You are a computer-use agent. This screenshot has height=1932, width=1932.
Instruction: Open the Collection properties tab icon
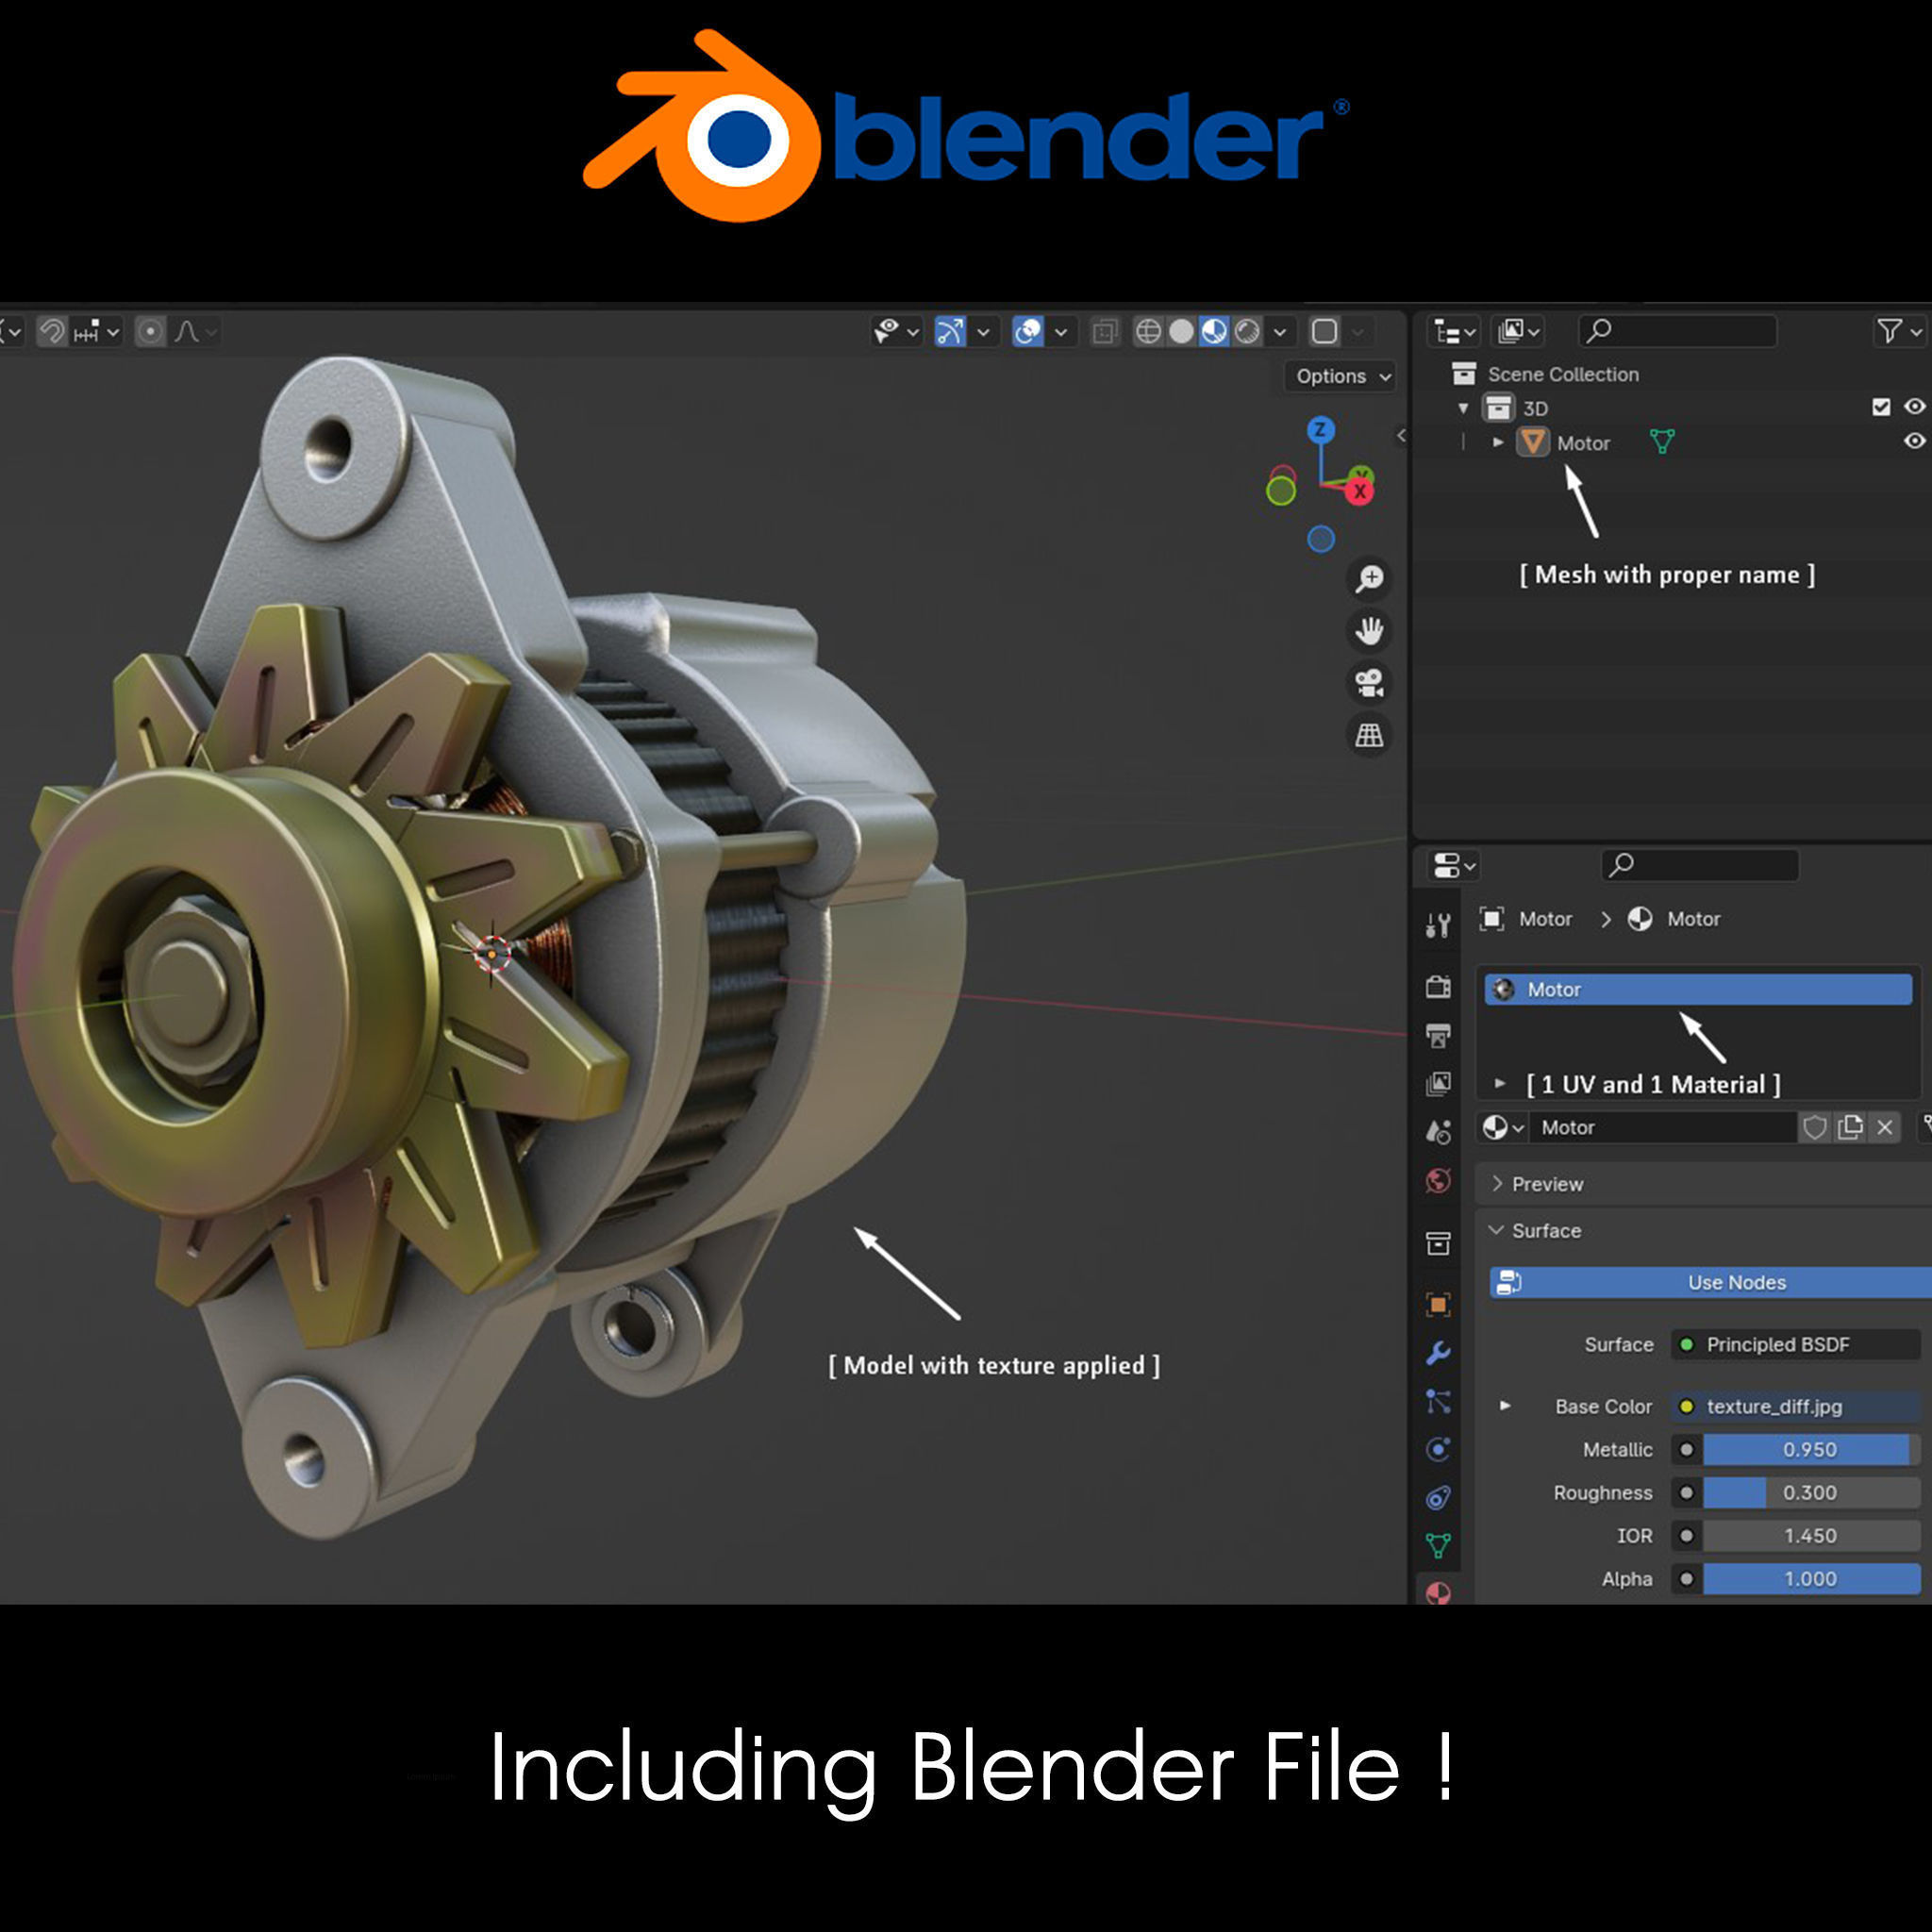[1438, 1243]
